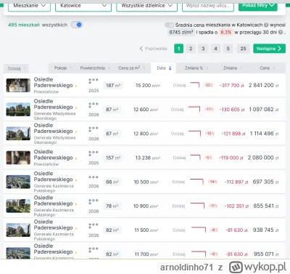The width and height of the screenshot is (290, 274).
Task: Sort by Zmiana % column
Action: tap(196, 68)
